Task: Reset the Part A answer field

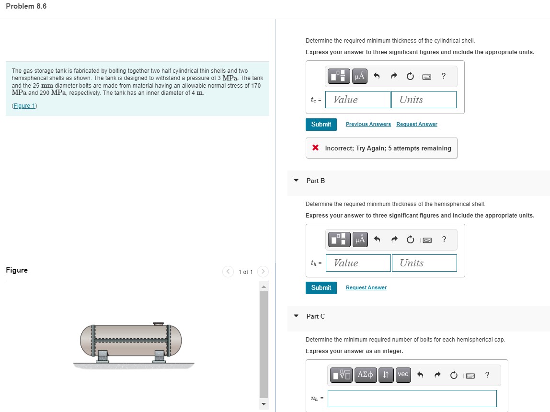Action: (x=410, y=76)
